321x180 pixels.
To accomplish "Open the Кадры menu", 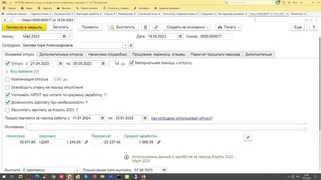I will point(27,8).
